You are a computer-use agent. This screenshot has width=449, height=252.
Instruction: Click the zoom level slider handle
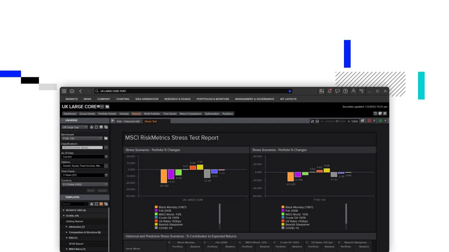(x=337, y=121)
